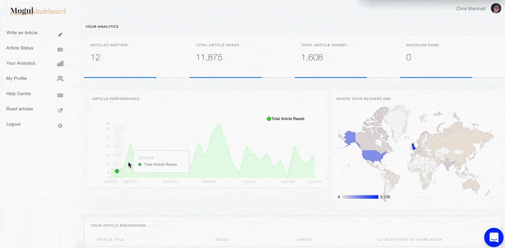Click the Shares column header

[304, 240]
